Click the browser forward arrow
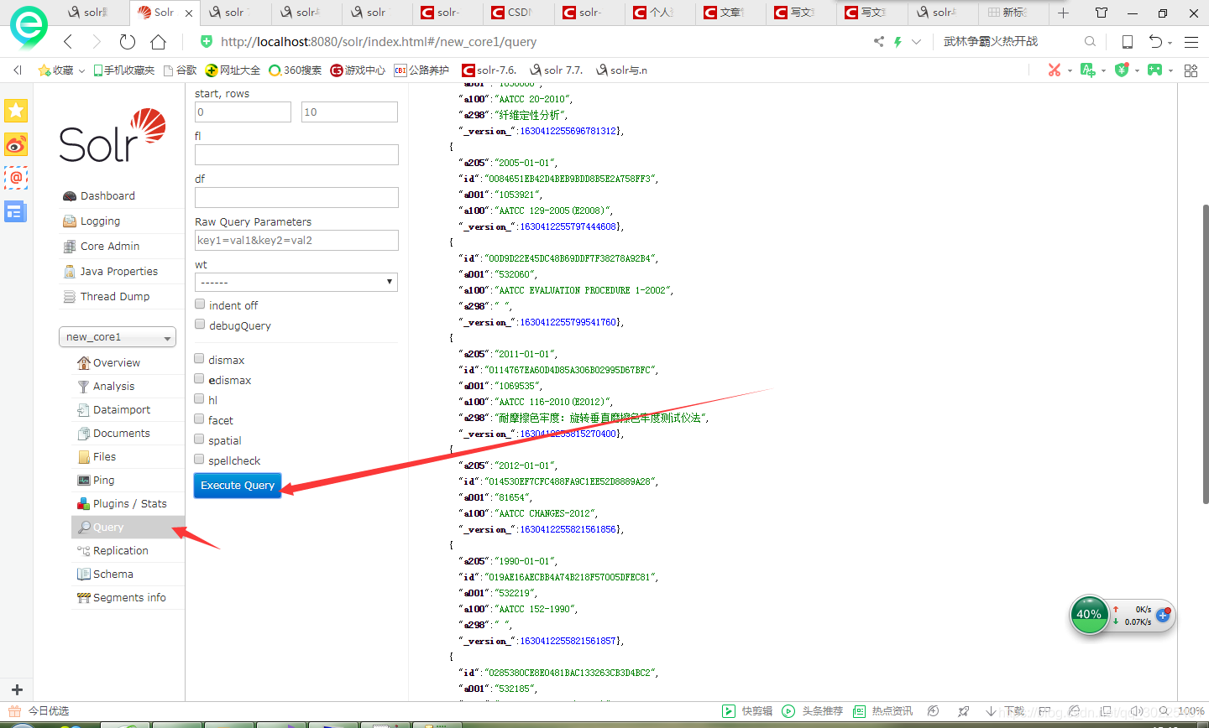This screenshot has width=1209, height=728. 97,42
